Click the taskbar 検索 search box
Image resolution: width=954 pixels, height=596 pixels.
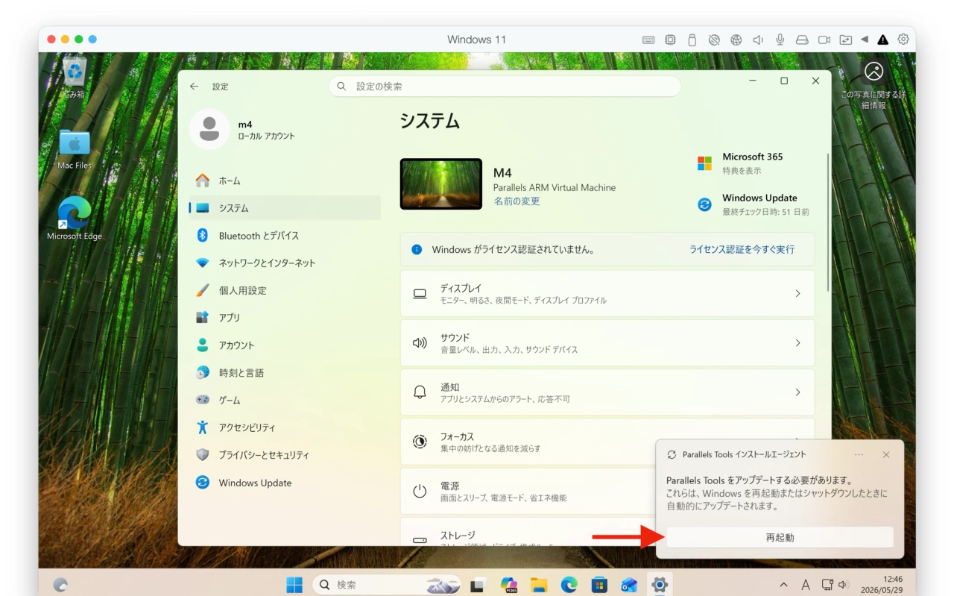387,585
